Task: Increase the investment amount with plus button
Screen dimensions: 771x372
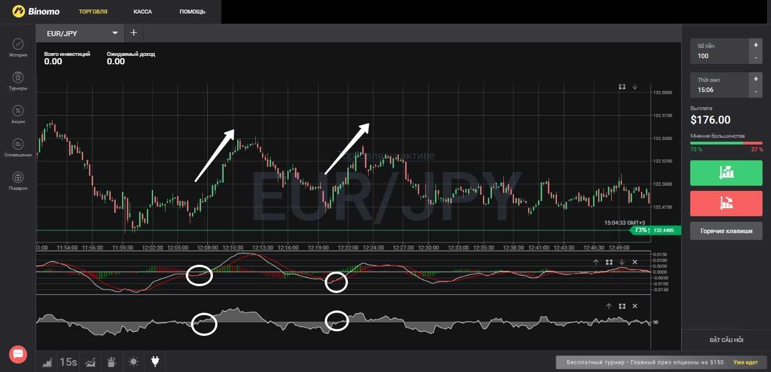Action: click(x=756, y=45)
